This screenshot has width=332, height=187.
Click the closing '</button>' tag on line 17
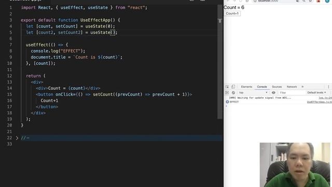click(47, 107)
